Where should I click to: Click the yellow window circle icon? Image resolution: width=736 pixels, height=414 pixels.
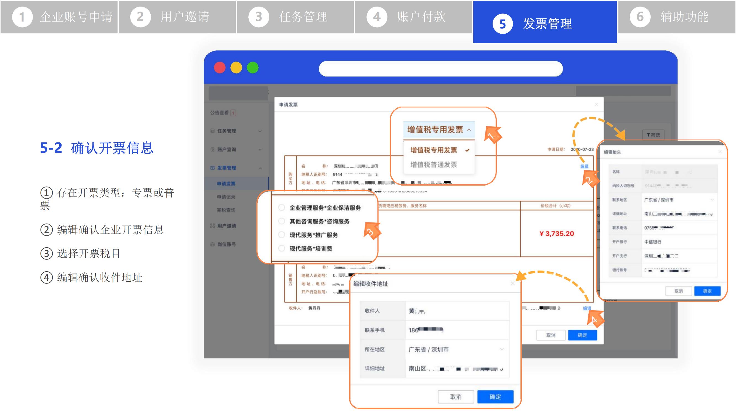tap(236, 68)
